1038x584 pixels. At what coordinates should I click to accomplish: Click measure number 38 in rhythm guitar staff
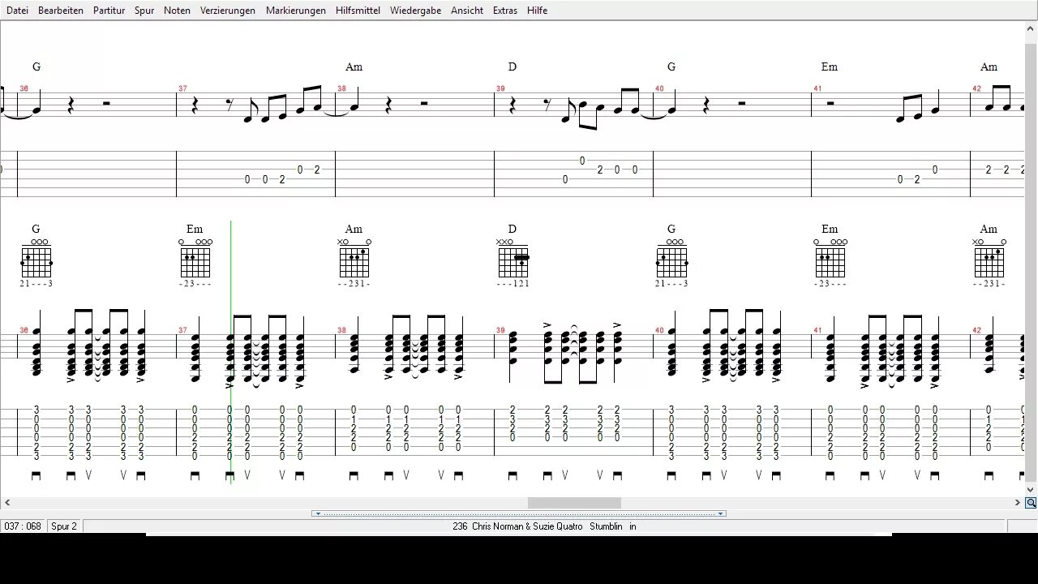[341, 331]
